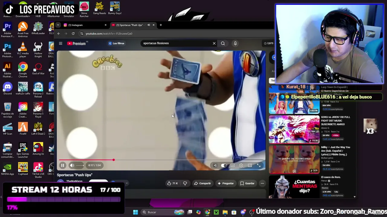Open video player settings gear
Viewport: 387px width, 217px height.
pyautogui.click(x=241, y=165)
